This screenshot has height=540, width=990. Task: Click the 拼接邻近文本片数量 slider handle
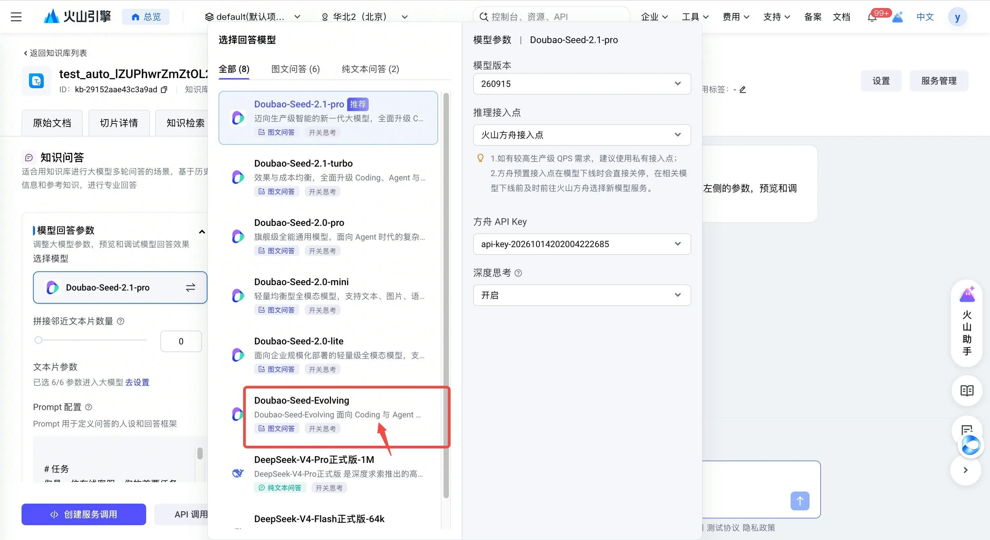point(38,340)
